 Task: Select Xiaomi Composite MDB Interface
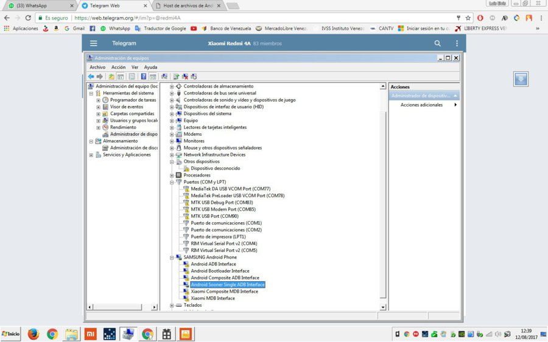224,291
